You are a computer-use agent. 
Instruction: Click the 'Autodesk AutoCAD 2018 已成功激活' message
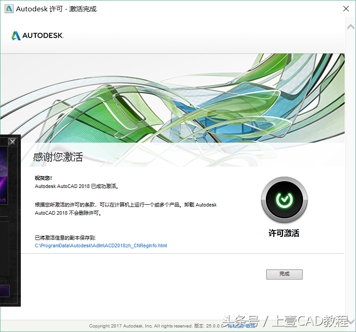click(x=77, y=186)
